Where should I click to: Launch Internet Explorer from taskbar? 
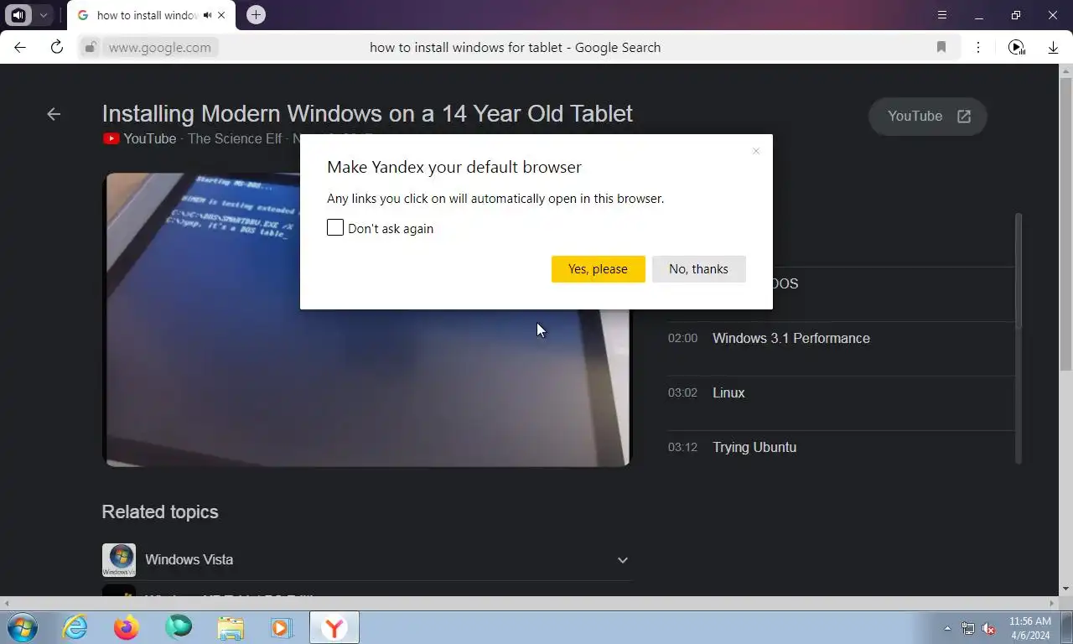[75, 627]
